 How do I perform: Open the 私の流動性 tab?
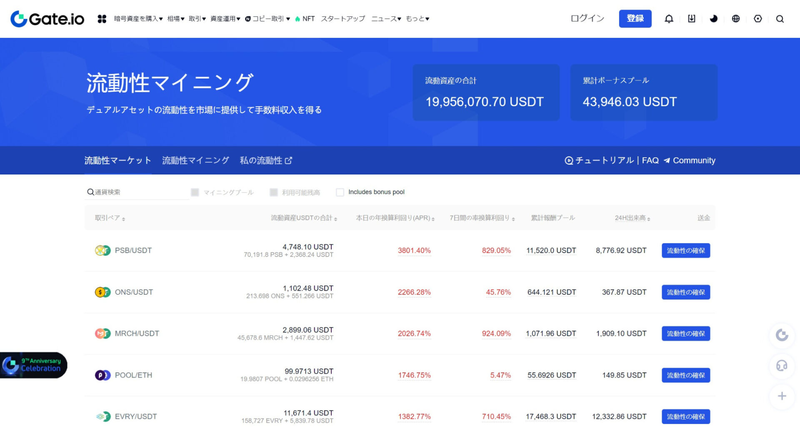(266, 161)
